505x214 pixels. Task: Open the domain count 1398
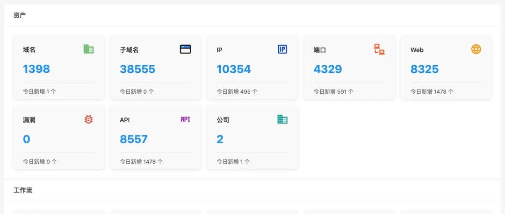click(x=36, y=69)
